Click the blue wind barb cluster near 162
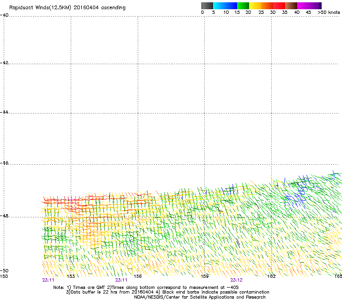This screenshot has width=342, height=300. click(298, 193)
